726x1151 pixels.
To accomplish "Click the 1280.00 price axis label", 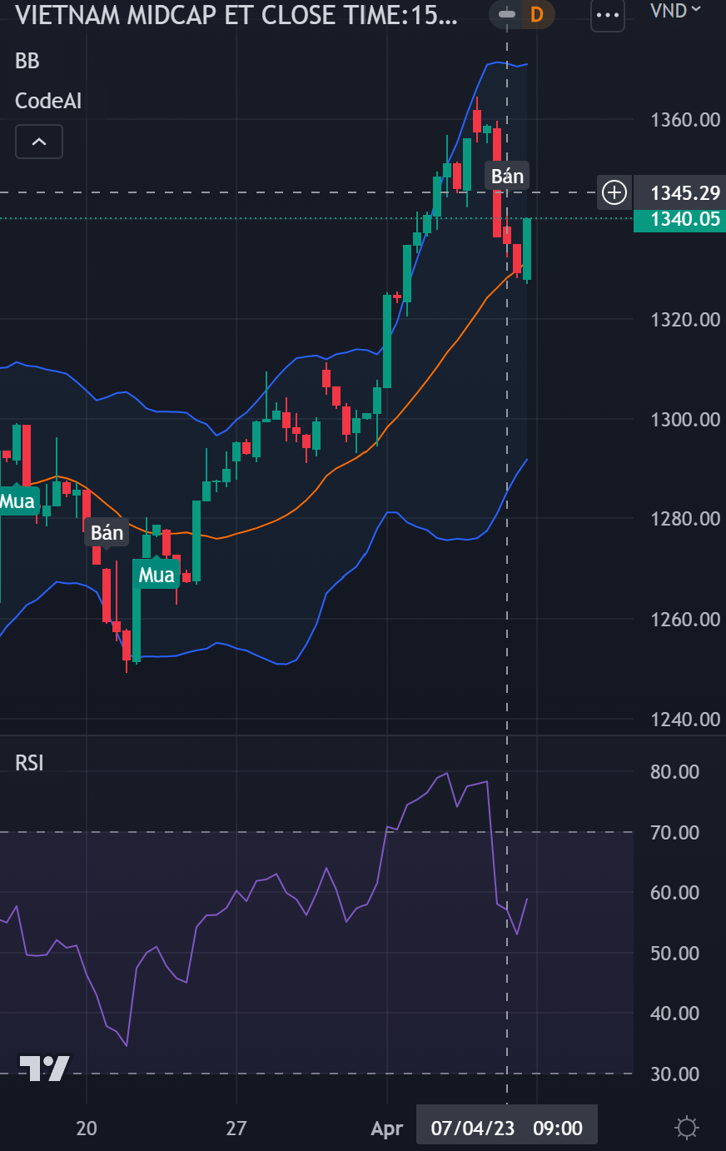I will coord(685,519).
